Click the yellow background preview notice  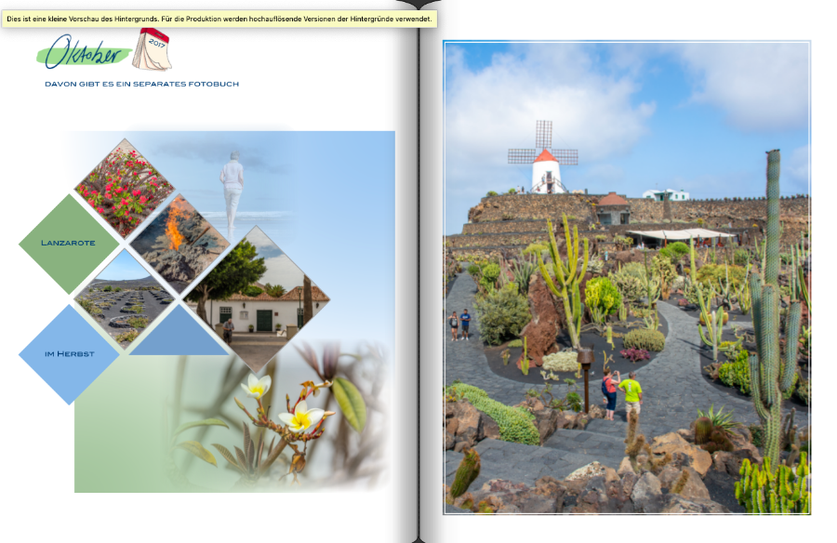(x=219, y=19)
